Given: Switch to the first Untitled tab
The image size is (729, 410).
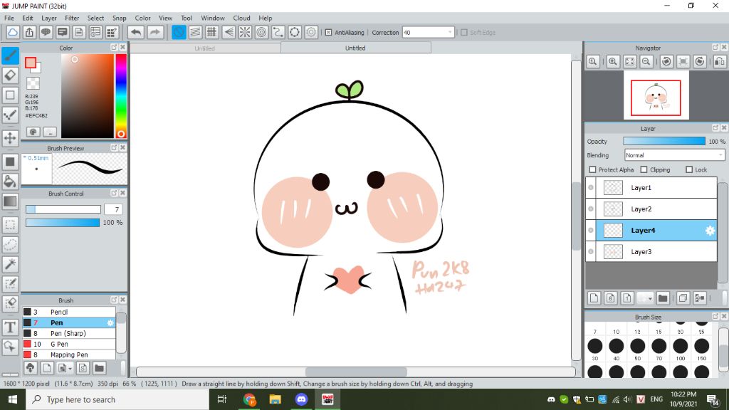Looking at the screenshot, I should click(205, 48).
